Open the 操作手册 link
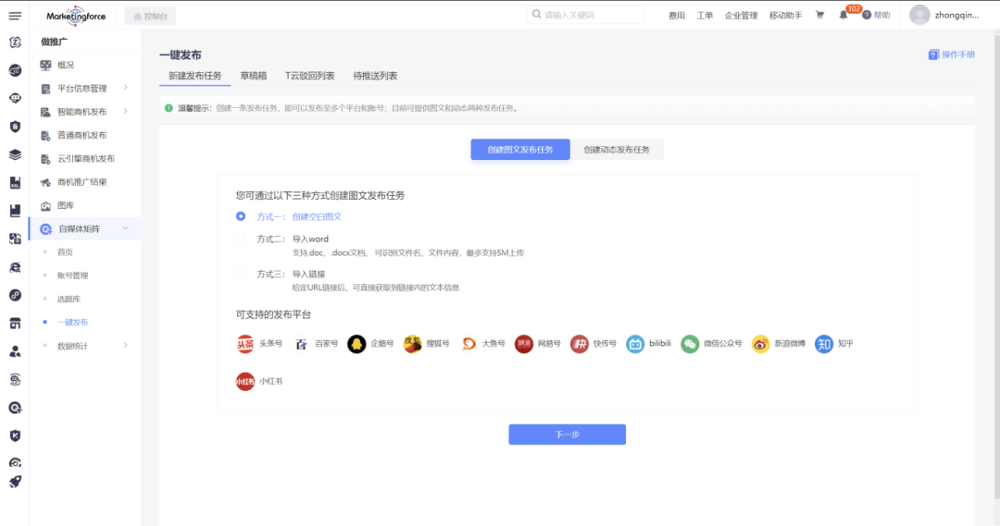This screenshot has width=1000, height=526. 952,55
